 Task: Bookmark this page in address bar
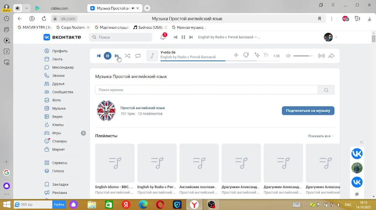[x=319, y=19]
